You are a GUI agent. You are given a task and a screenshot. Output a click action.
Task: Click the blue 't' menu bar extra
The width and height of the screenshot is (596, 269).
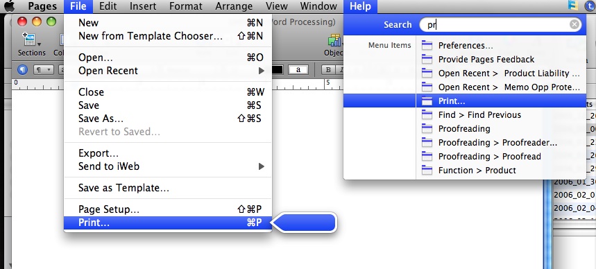pyautogui.click(x=590, y=6)
